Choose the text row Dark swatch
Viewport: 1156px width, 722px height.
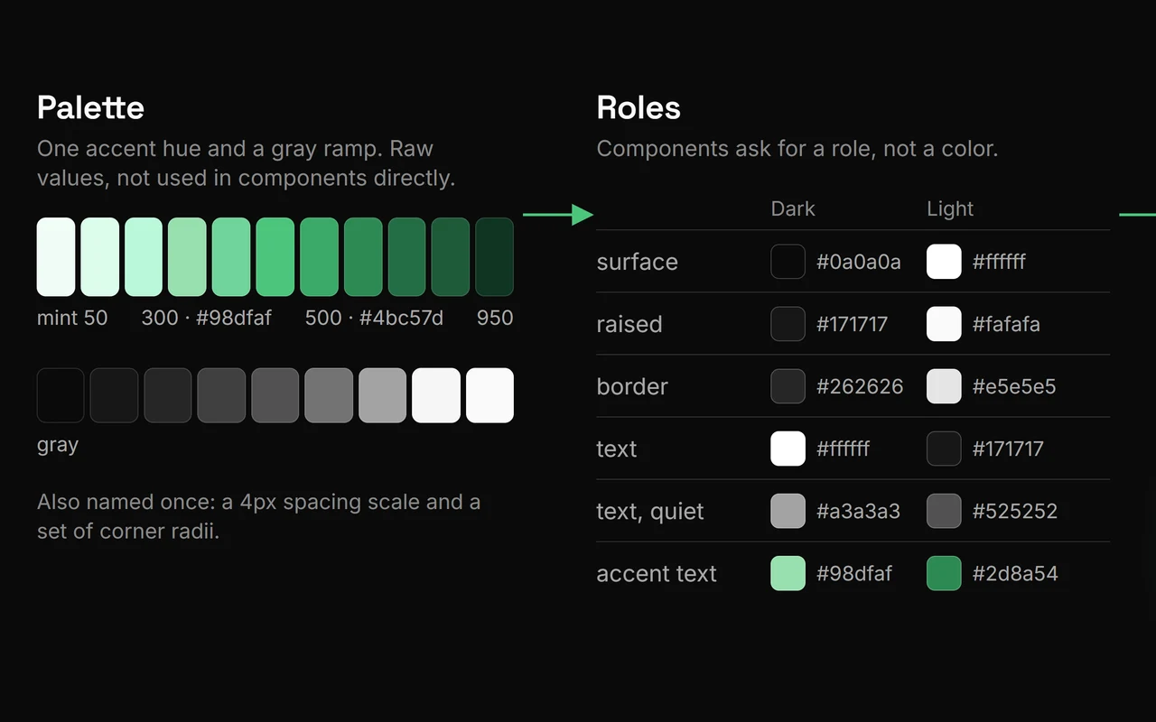(x=788, y=449)
